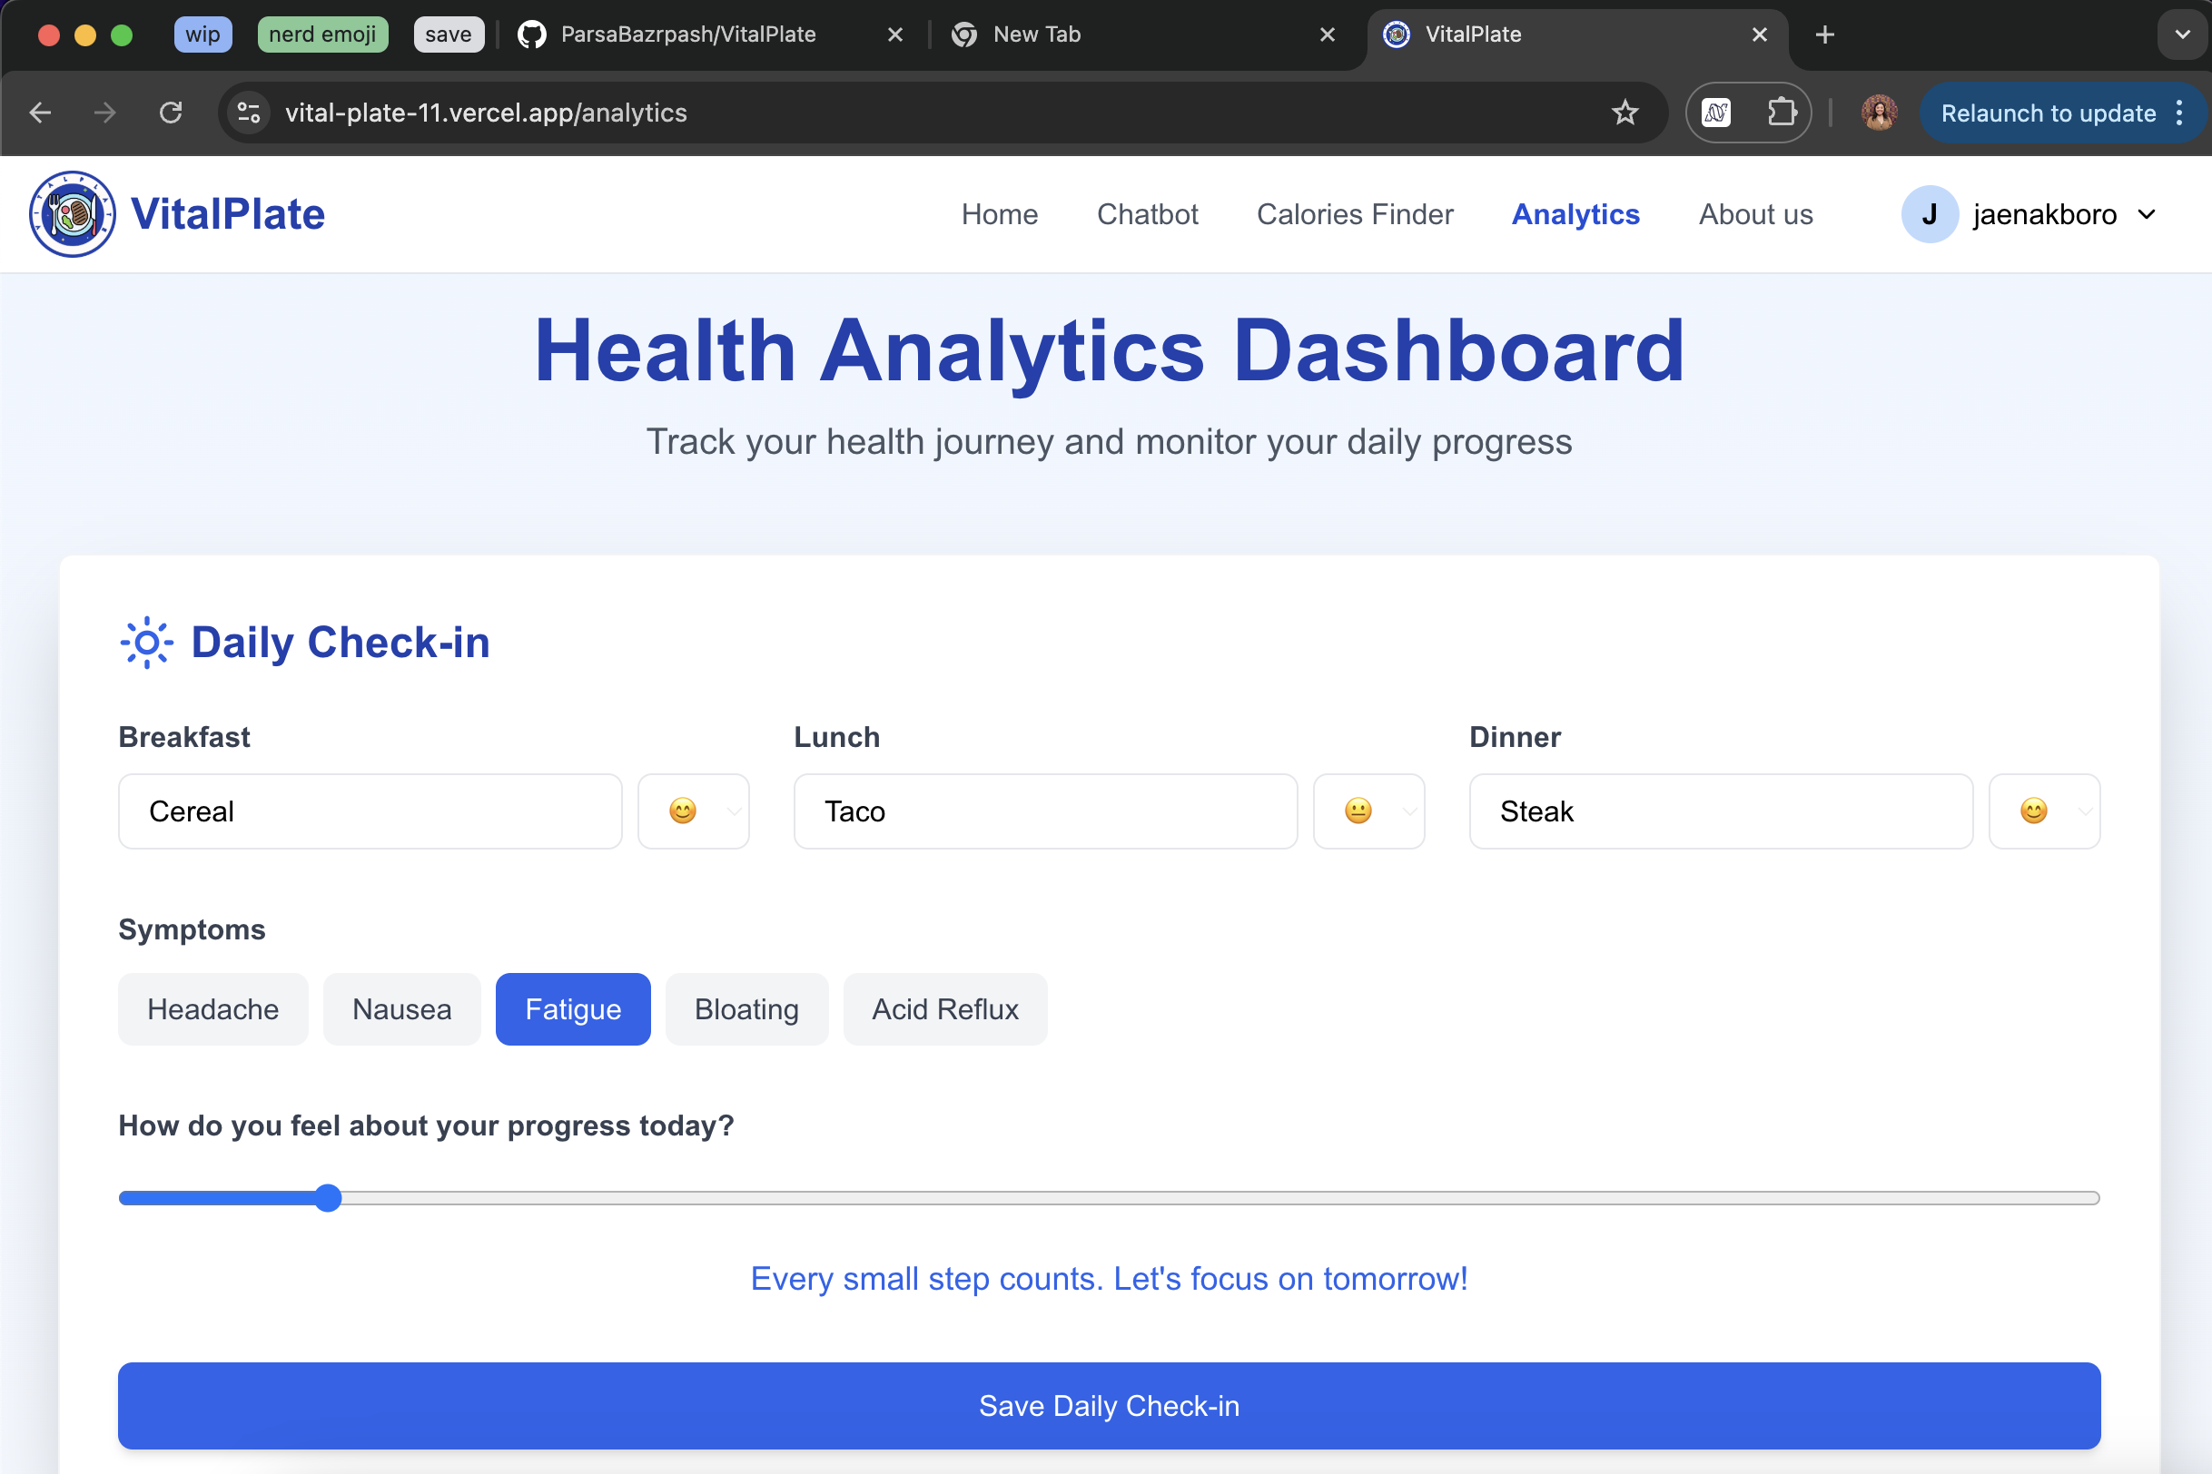Open Lunch mood emoji dropdown

pyautogui.click(x=1368, y=811)
